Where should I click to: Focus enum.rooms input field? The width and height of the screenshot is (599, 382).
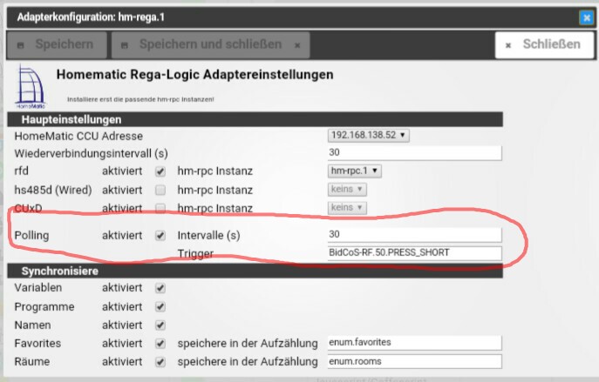(x=414, y=361)
